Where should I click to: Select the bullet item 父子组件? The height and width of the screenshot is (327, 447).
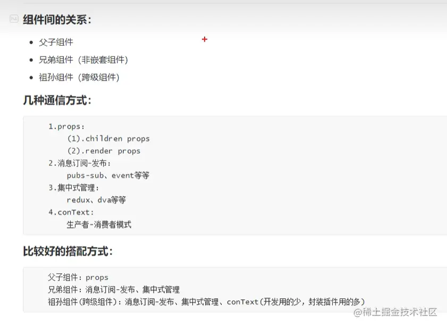coord(56,42)
